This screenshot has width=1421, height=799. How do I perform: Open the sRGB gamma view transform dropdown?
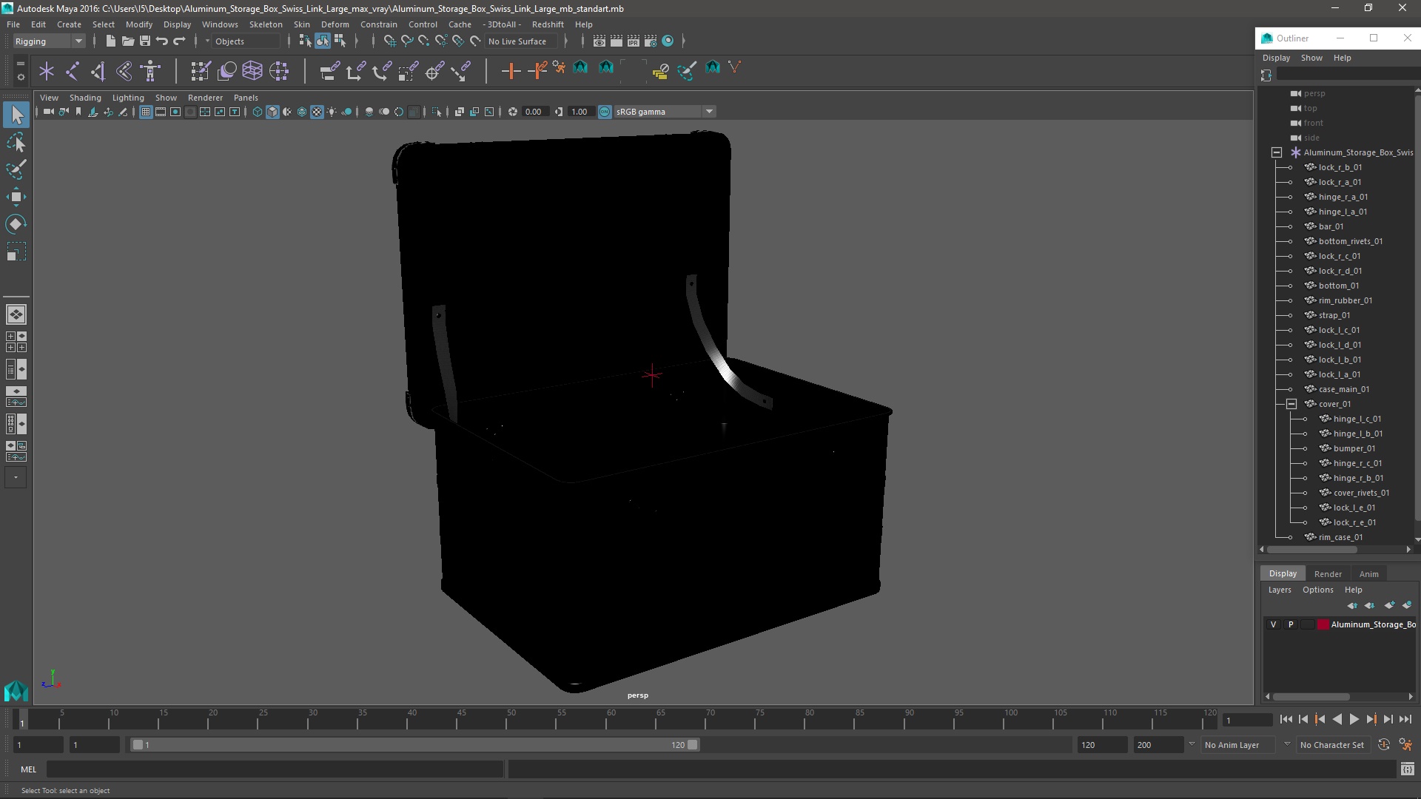tap(665, 112)
